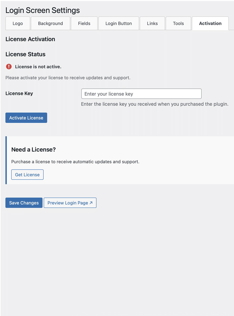This screenshot has height=316, width=234.
Task: Click the 'License is not active.' text
Action: click(x=38, y=67)
